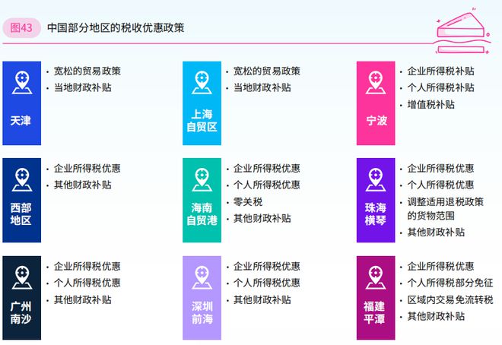Click the location pin icon above 海南自贸港
Image resolution: width=502 pixels, height=345 pixels.
tap(202, 179)
